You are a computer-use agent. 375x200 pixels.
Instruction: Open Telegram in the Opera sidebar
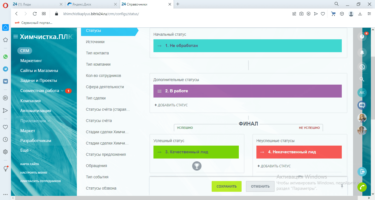pos(5,69)
